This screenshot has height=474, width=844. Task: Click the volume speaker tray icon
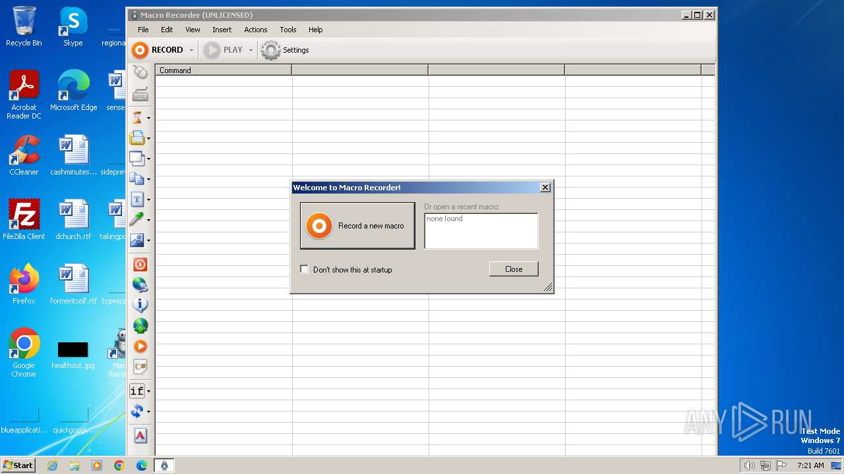(x=749, y=465)
